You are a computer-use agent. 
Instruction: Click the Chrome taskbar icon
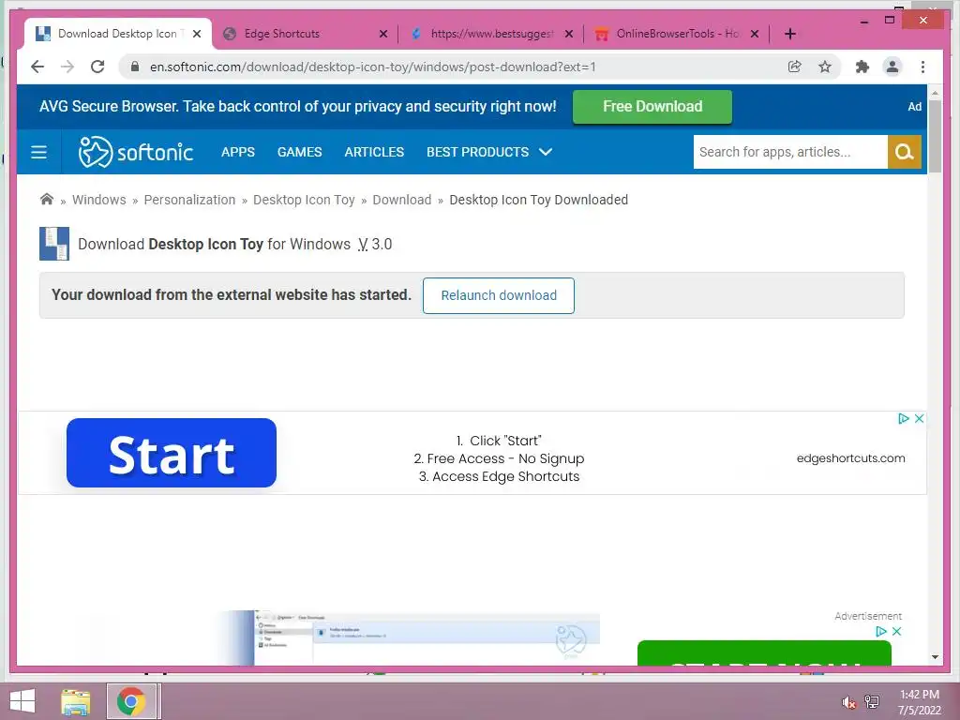(x=131, y=701)
